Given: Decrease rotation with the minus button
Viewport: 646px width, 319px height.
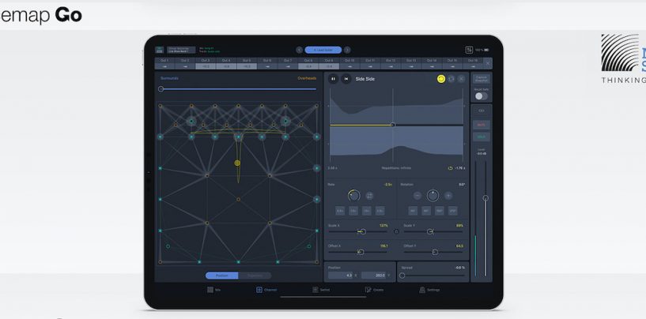Looking at the screenshot, I should pos(417,196).
